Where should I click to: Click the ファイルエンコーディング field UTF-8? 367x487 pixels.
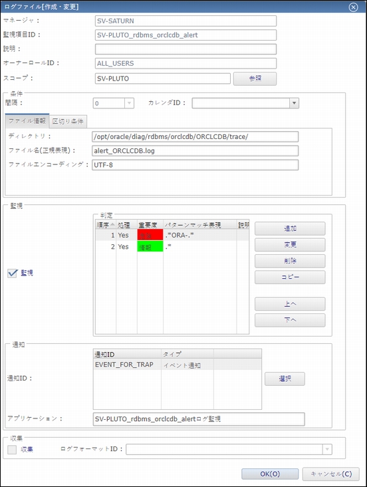pyautogui.click(x=195, y=165)
